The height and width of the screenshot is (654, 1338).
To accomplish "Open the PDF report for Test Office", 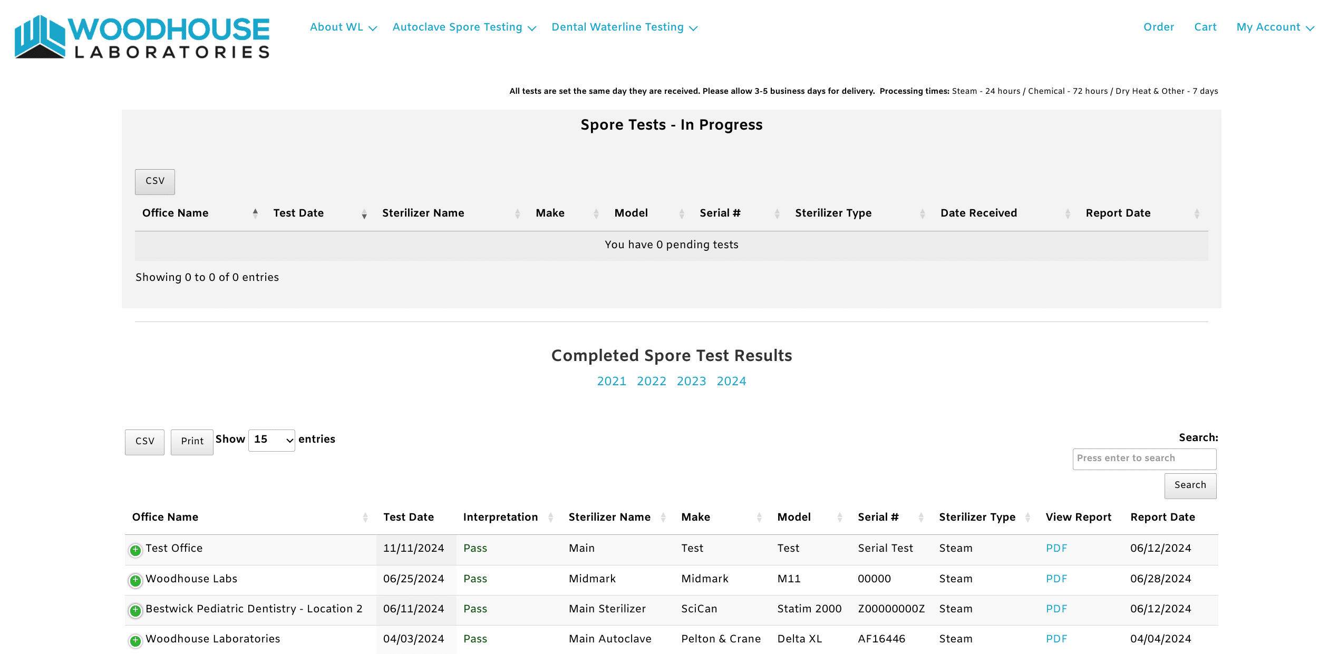I will point(1056,548).
